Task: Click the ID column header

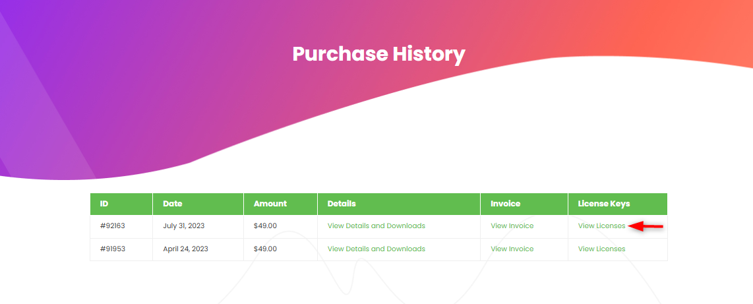Action: [104, 204]
